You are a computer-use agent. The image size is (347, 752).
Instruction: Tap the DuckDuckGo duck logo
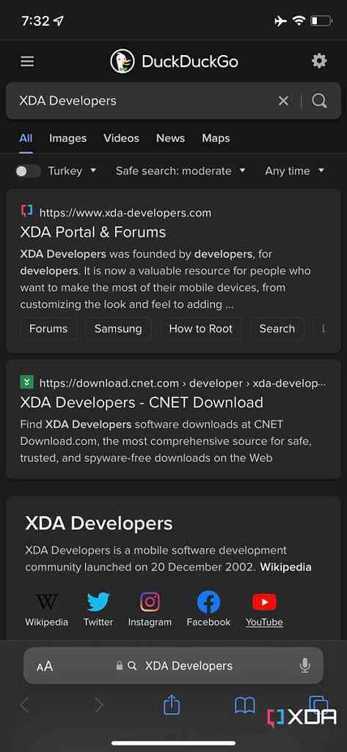point(123,62)
